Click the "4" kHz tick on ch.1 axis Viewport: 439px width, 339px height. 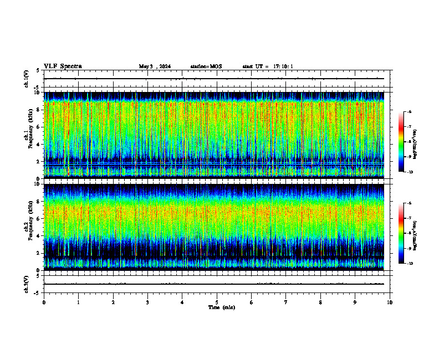(x=38, y=145)
